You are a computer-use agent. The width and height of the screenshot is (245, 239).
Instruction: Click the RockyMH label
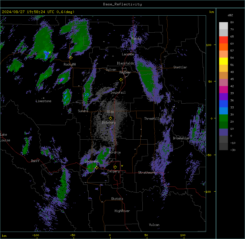point(70,64)
